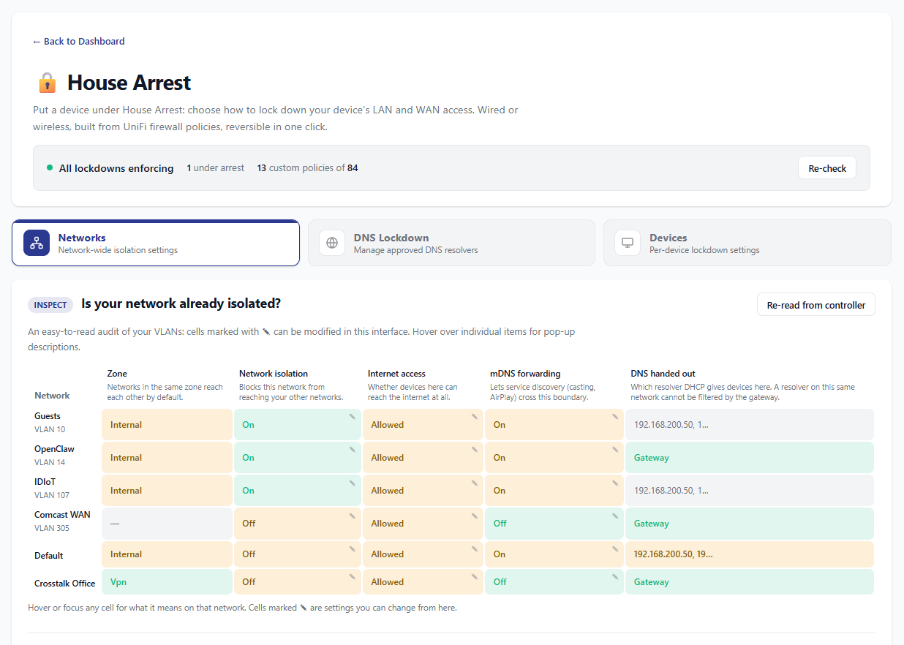Image resolution: width=904 pixels, height=645 pixels.
Task: Click the Devices monitor icon
Action: click(x=628, y=243)
